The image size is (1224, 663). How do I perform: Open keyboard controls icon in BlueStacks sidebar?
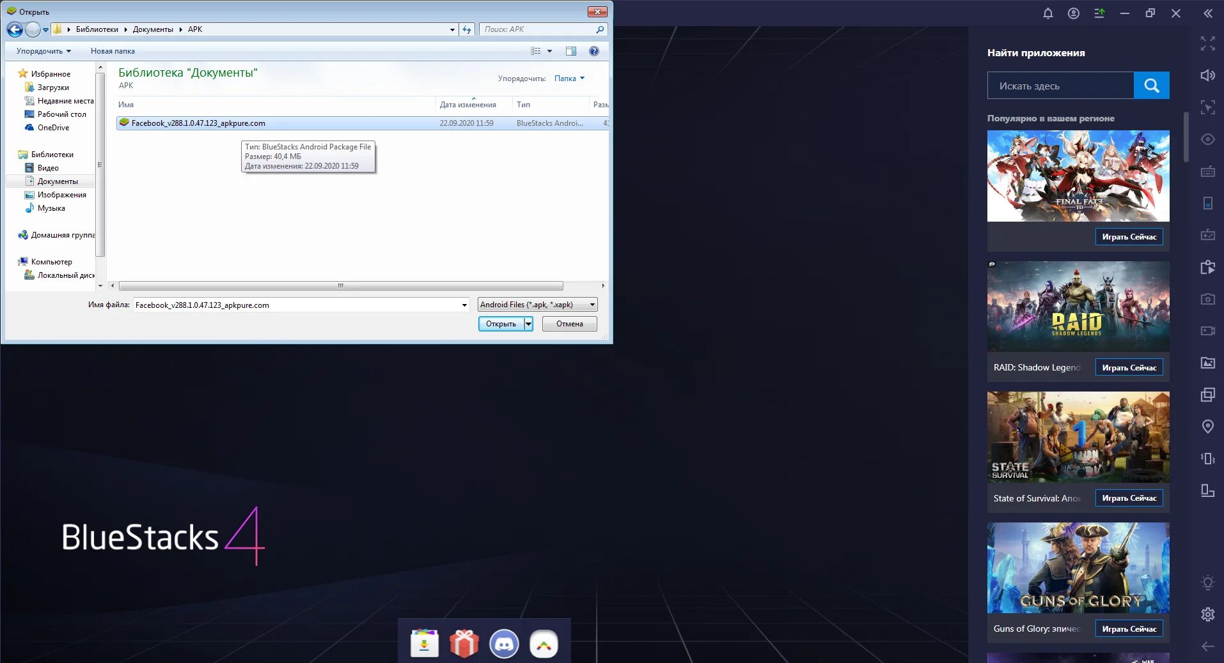click(1207, 171)
